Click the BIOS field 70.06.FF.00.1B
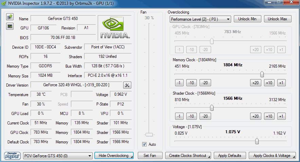This screenshot has height=162, width=300. point(63,38)
